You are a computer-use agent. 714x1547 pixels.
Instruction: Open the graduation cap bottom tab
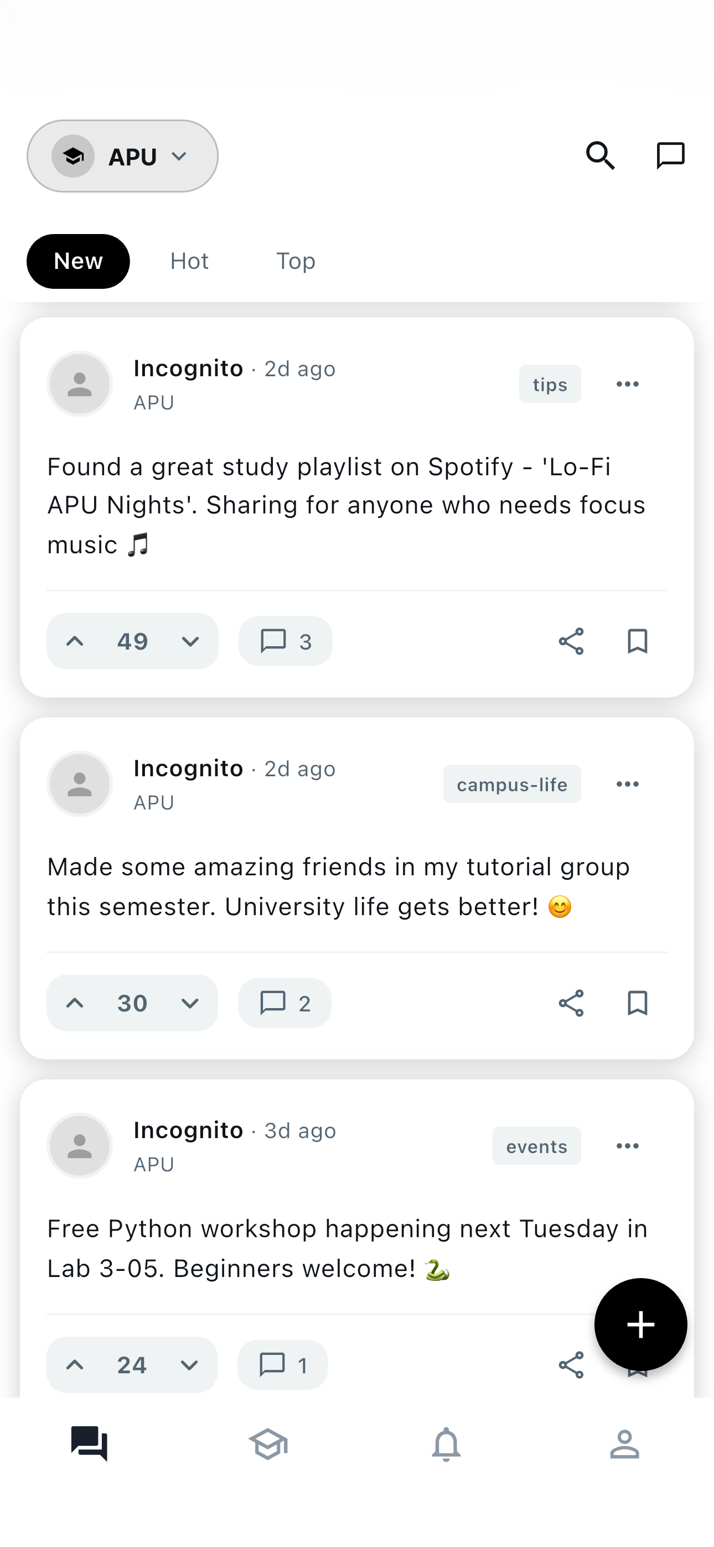pyautogui.click(x=268, y=1444)
